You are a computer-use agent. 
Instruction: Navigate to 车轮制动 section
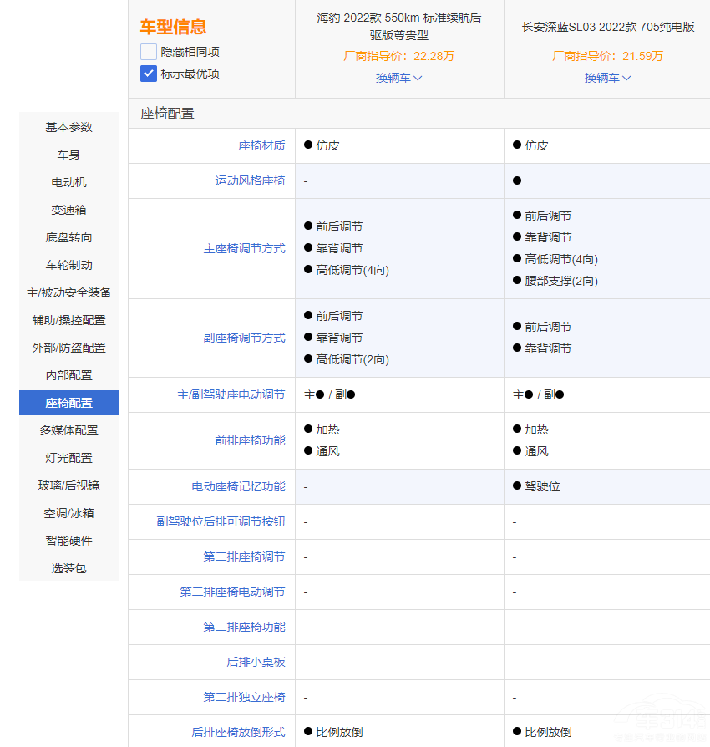pyautogui.click(x=69, y=265)
